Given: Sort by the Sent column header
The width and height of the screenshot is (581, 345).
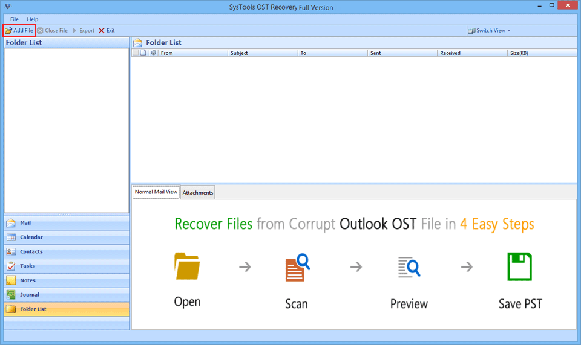Looking at the screenshot, I should point(402,53).
